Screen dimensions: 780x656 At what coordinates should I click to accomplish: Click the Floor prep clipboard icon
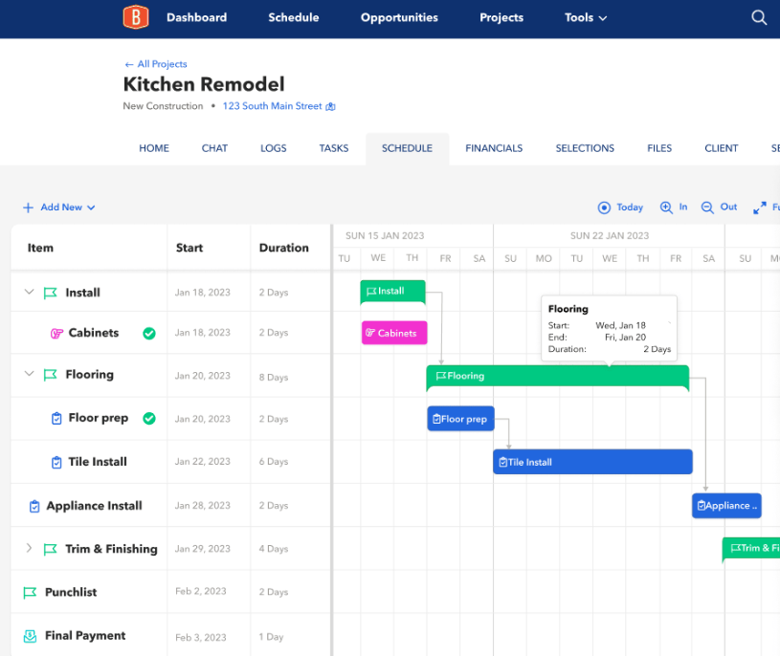(56, 419)
